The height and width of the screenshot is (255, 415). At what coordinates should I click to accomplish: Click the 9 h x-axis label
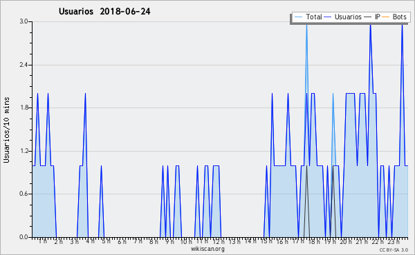pyautogui.click(x=169, y=241)
